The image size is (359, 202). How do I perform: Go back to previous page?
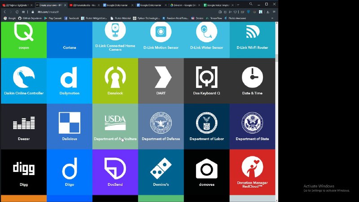(4, 12)
